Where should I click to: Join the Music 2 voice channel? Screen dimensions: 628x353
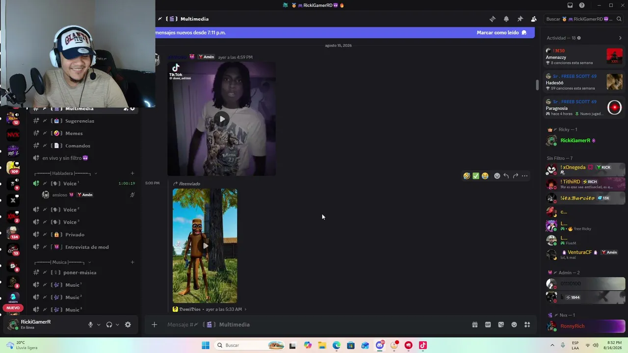click(x=84, y=297)
